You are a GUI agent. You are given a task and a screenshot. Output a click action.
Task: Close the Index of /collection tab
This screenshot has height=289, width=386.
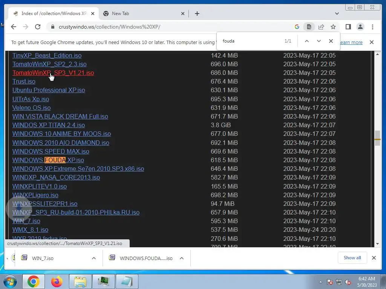pos(93,14)
